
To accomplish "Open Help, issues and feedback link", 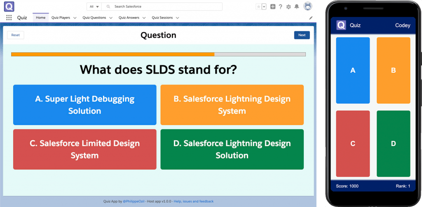I will click(194, 201).
